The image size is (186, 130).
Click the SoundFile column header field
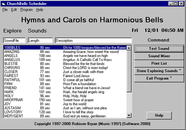14,41
